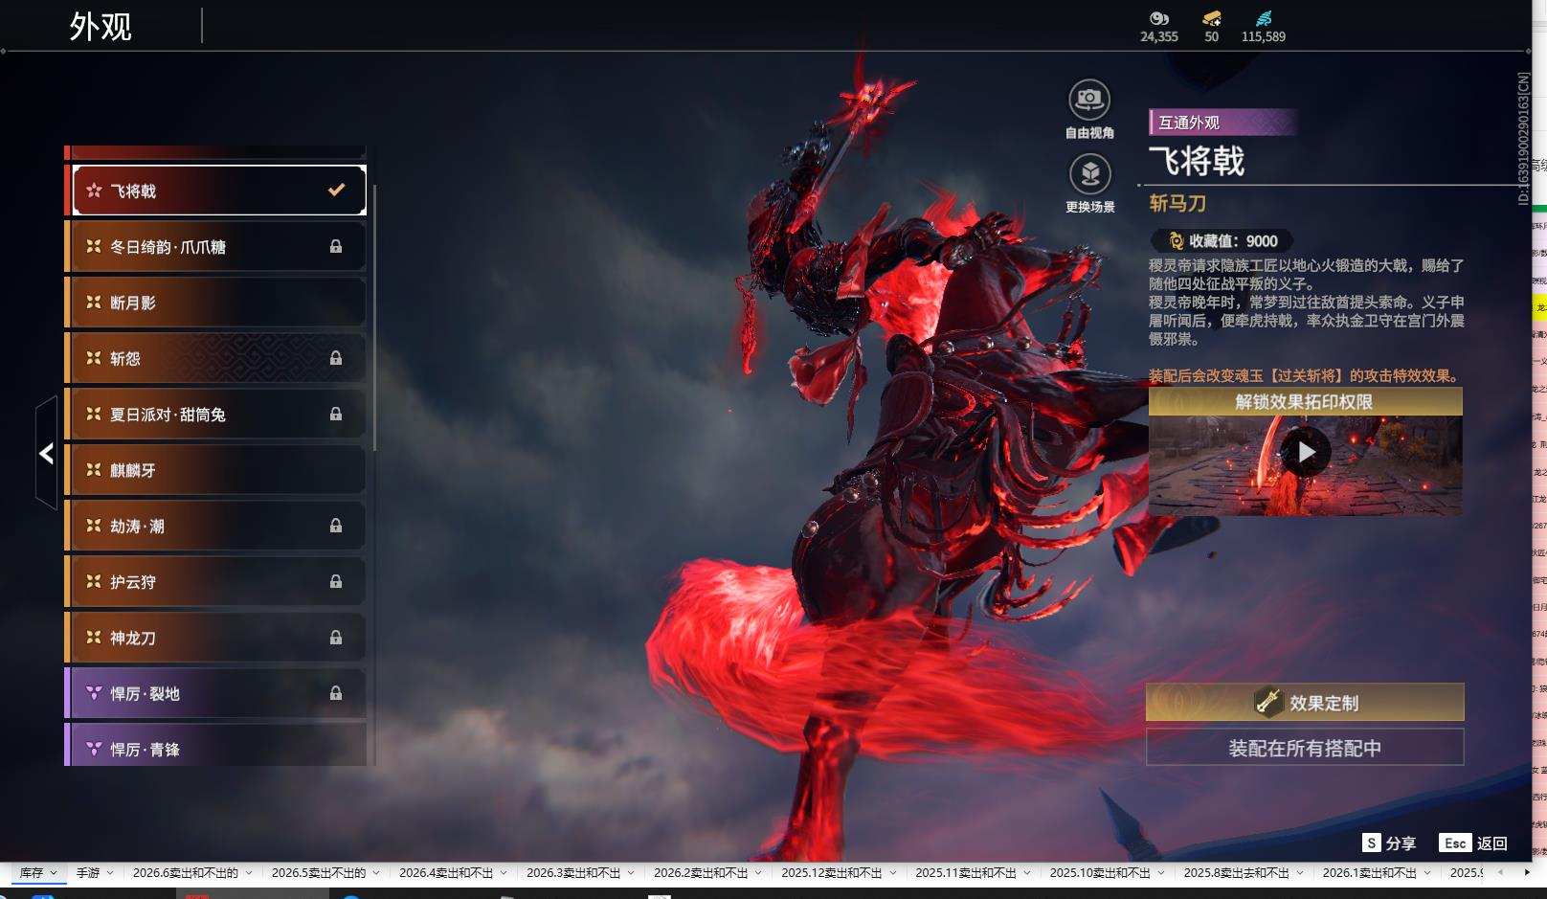The image size is (1547, 899).
Task: Expand the dropdown arrow on 2025.12卖出和不出 tab
Action: point(893,873)
